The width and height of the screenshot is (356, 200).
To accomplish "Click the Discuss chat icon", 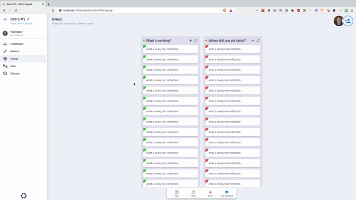I will 5,73.
